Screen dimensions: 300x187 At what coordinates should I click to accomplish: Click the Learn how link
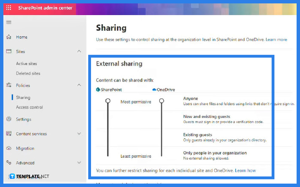[245, 170]
